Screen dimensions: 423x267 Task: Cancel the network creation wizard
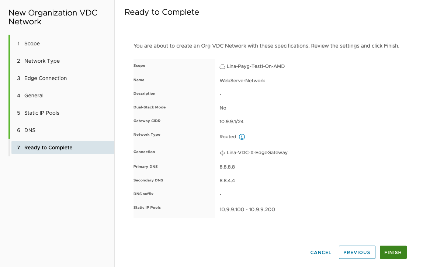(x=321, y=252)
